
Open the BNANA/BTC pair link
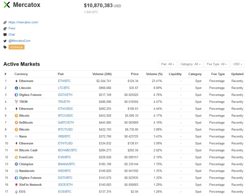click(x=66, y=164)
